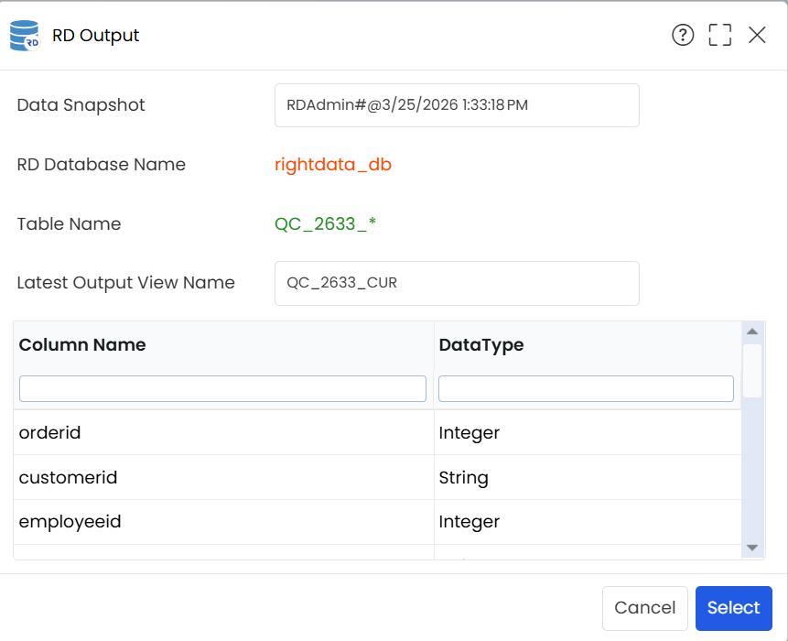788x641 pixels.
Task: Click the RD Output title text
Action: click(95, 36)
